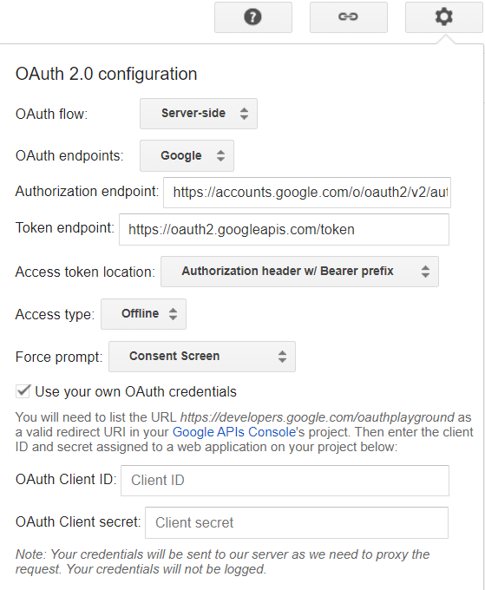Uncheck Use your own OAuth credentials
485x590 pixels.
point(23,391)
